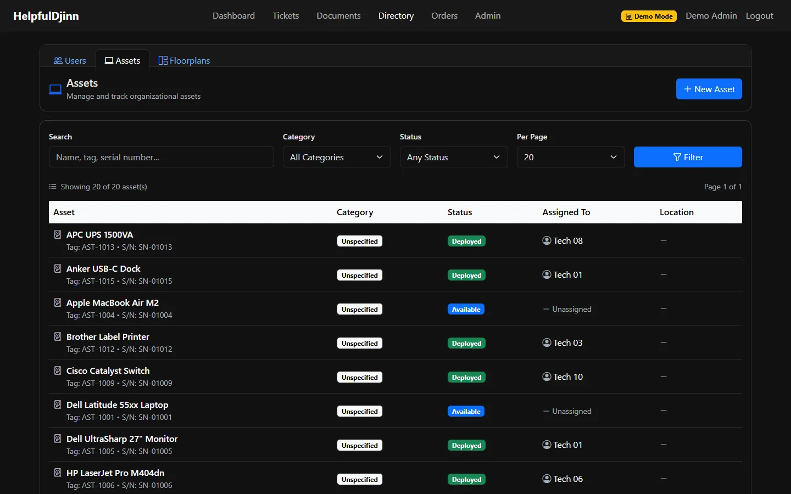Select the Assets tab

122,60
